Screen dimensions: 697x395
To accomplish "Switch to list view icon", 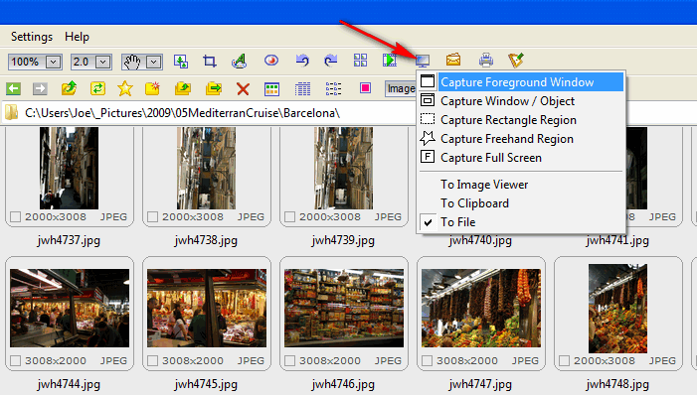I will 333,88.
